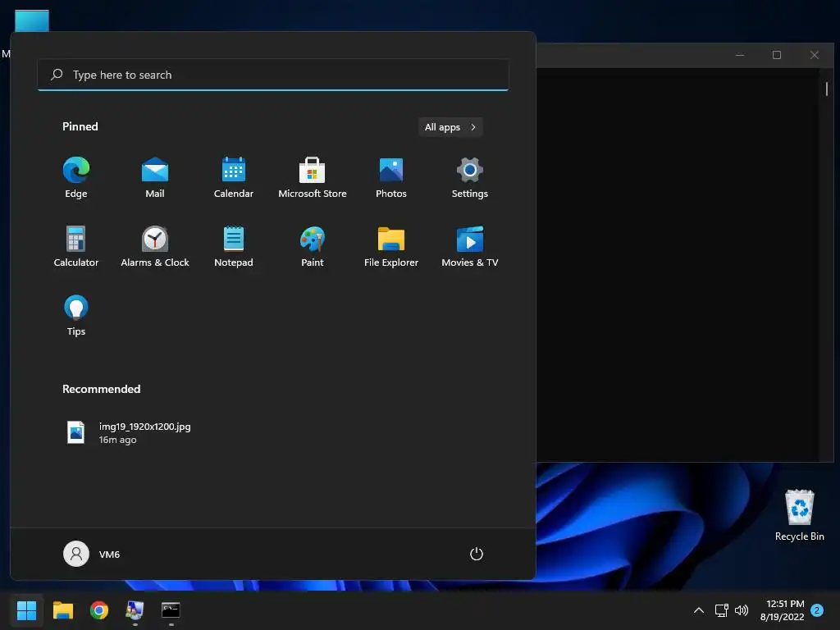The height and width of the screenshot is (630, 840).
Task: Open the clock showing 12:51 PM
Action: (x=782, y=610)
